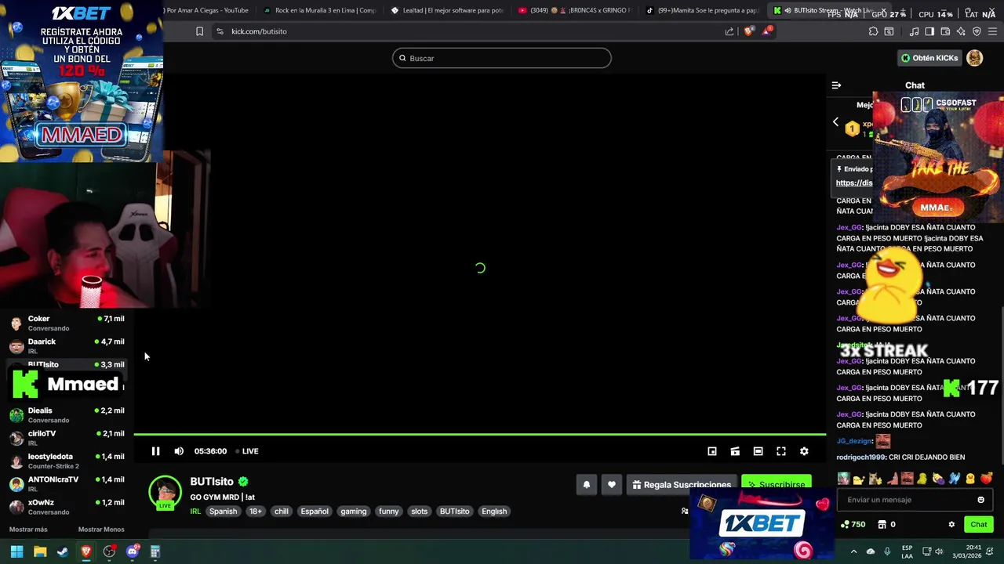Image resolution: width=1004 pixels, height=564 pixels.
Task: Open browser extensions puzzle icon
Action: [x=873, y=31]
